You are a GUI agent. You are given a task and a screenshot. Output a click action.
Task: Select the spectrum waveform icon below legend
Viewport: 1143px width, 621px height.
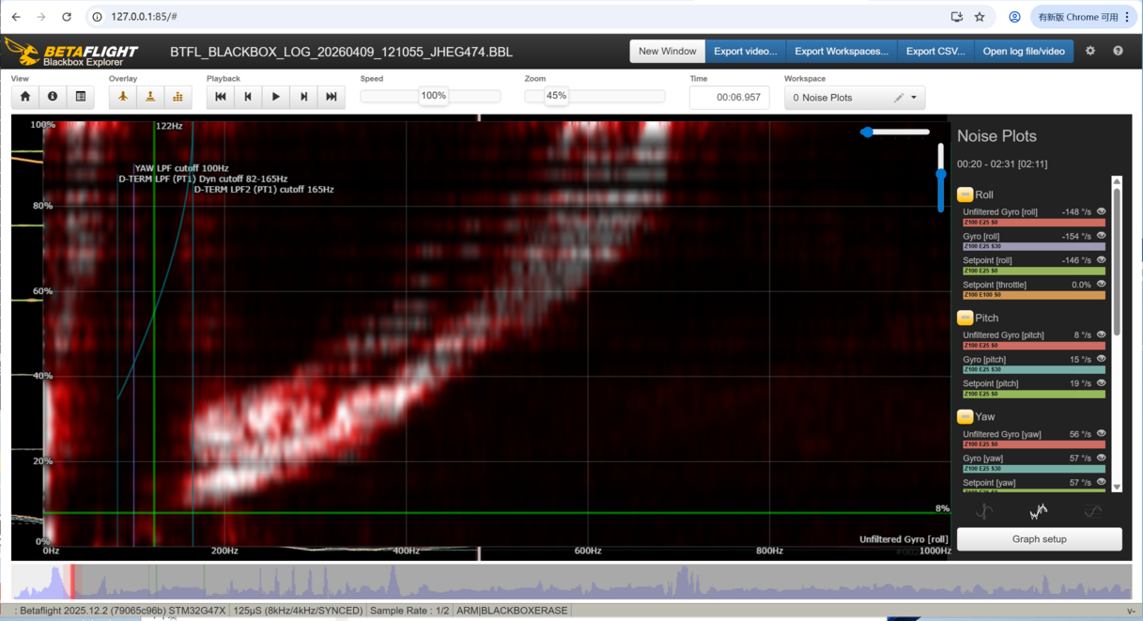coord(1039,511)
